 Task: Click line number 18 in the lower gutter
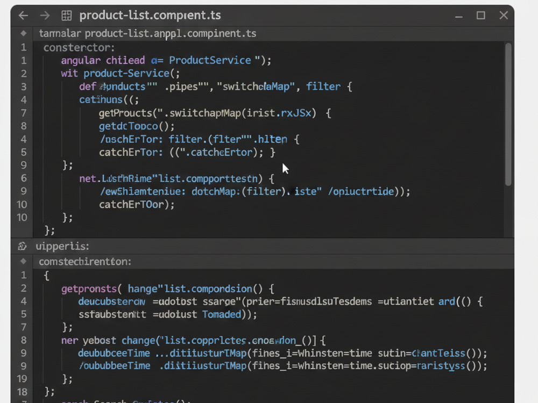22,392
